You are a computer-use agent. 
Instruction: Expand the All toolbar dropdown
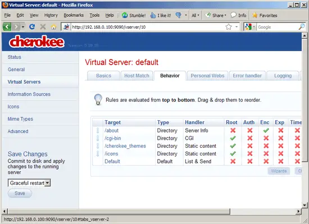tap(196, 15)
